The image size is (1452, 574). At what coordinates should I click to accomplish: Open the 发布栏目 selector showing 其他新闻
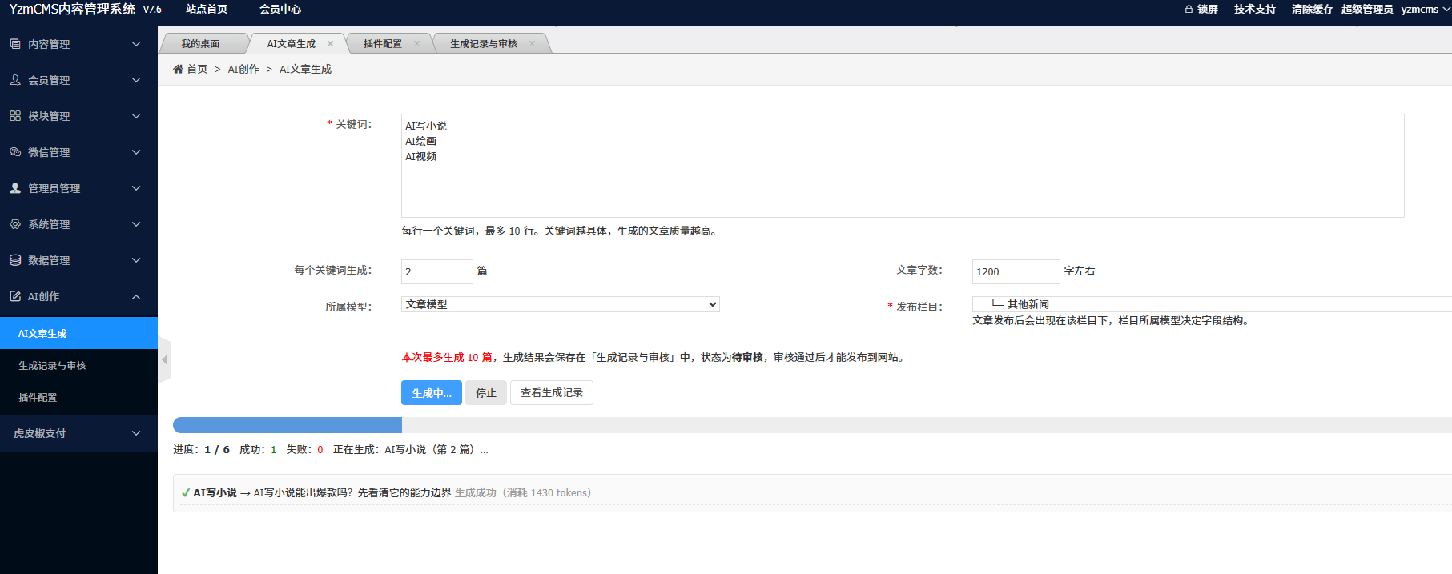1212,304
